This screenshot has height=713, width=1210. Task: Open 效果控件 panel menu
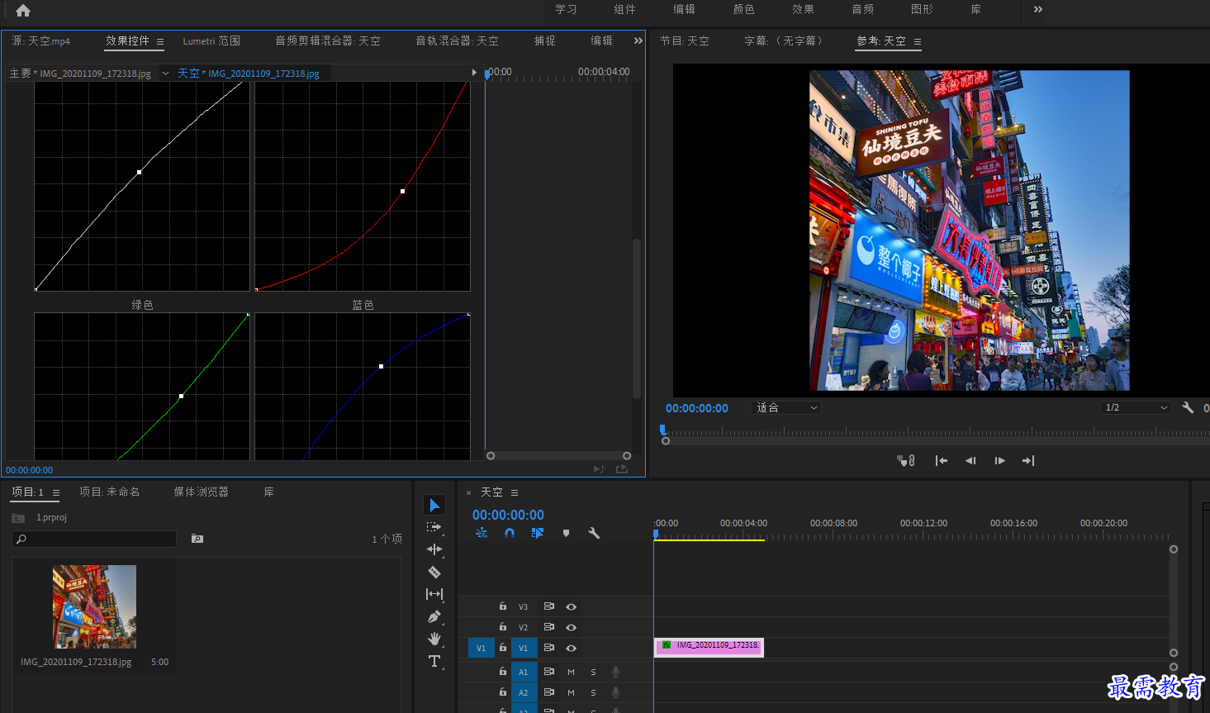point(160,41)
